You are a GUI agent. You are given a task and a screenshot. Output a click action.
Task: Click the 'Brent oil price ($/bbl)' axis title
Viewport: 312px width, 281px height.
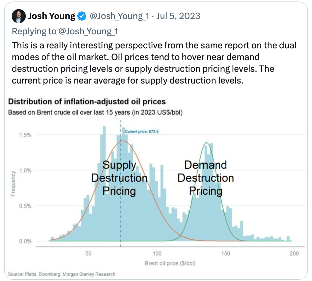pyautogui.click(x=170, y=263)
